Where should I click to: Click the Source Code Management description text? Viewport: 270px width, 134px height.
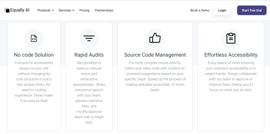[155, 76]
